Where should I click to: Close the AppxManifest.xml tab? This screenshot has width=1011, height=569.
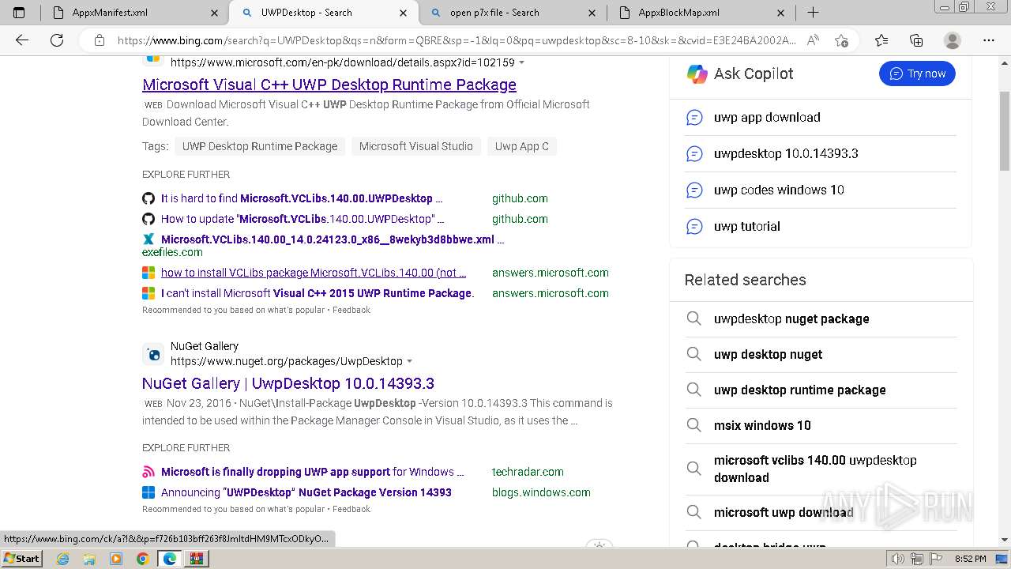pos(215,13)
